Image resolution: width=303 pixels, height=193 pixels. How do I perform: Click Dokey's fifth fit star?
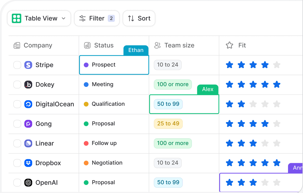coord(277,85)
